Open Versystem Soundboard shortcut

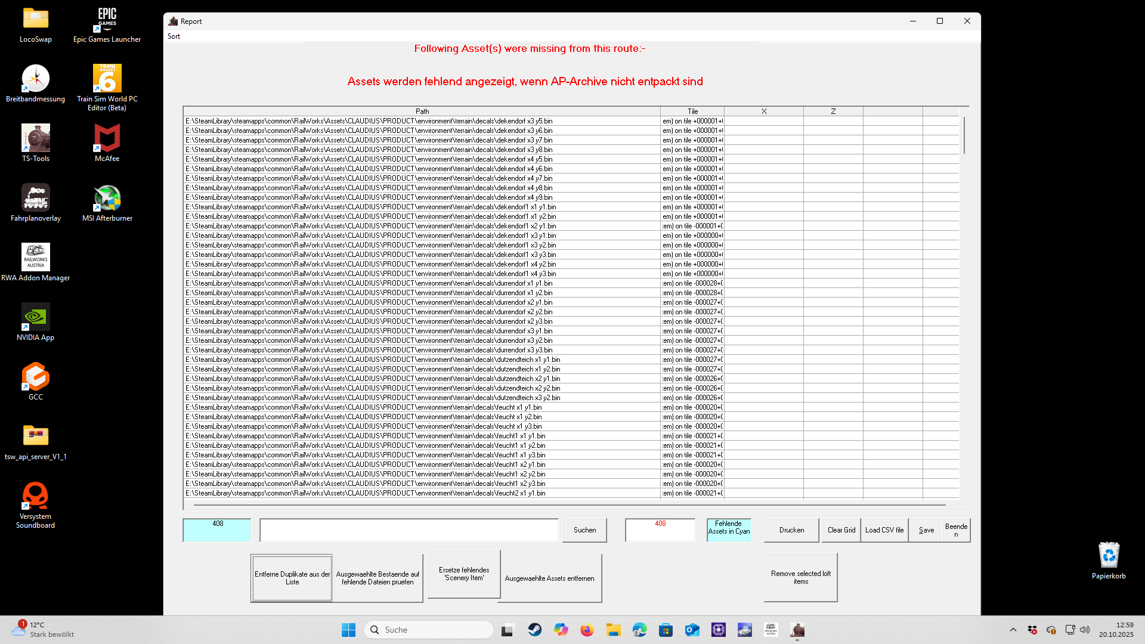pos(35,497)
